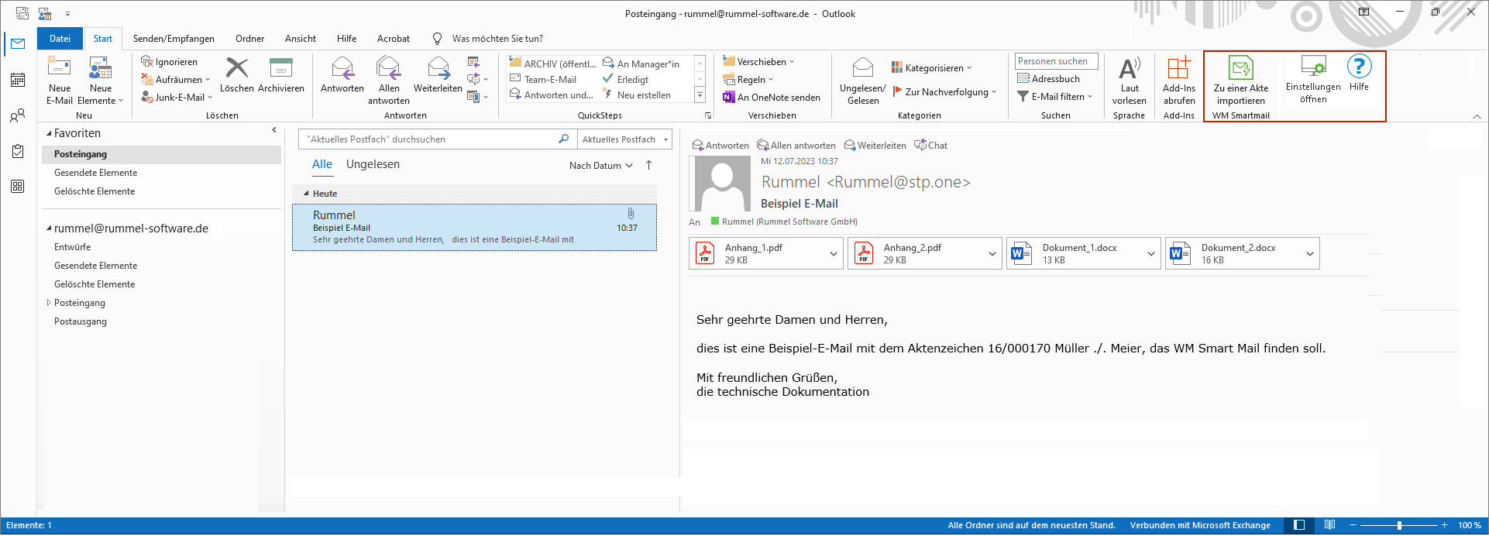Create a new email with Neue E-Mail
Viewport: 1489px width, 536px height.
tap(60, 81)
